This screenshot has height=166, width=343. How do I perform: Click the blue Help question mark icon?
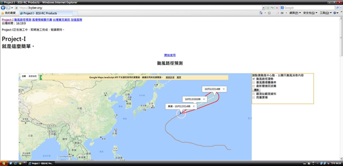pyautogui.click(x=335, y=13)
